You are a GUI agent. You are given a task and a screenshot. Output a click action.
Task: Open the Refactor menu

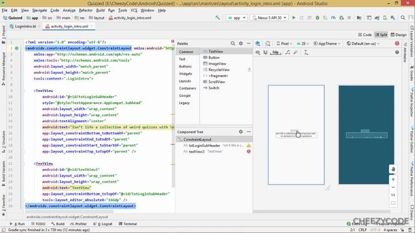[86, 10]
